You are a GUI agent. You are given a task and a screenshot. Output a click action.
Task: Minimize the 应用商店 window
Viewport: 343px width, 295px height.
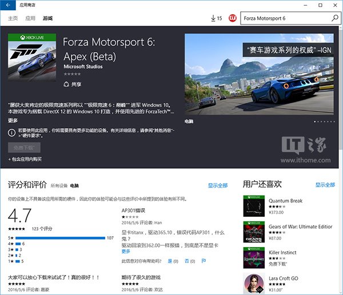point(306,5)
